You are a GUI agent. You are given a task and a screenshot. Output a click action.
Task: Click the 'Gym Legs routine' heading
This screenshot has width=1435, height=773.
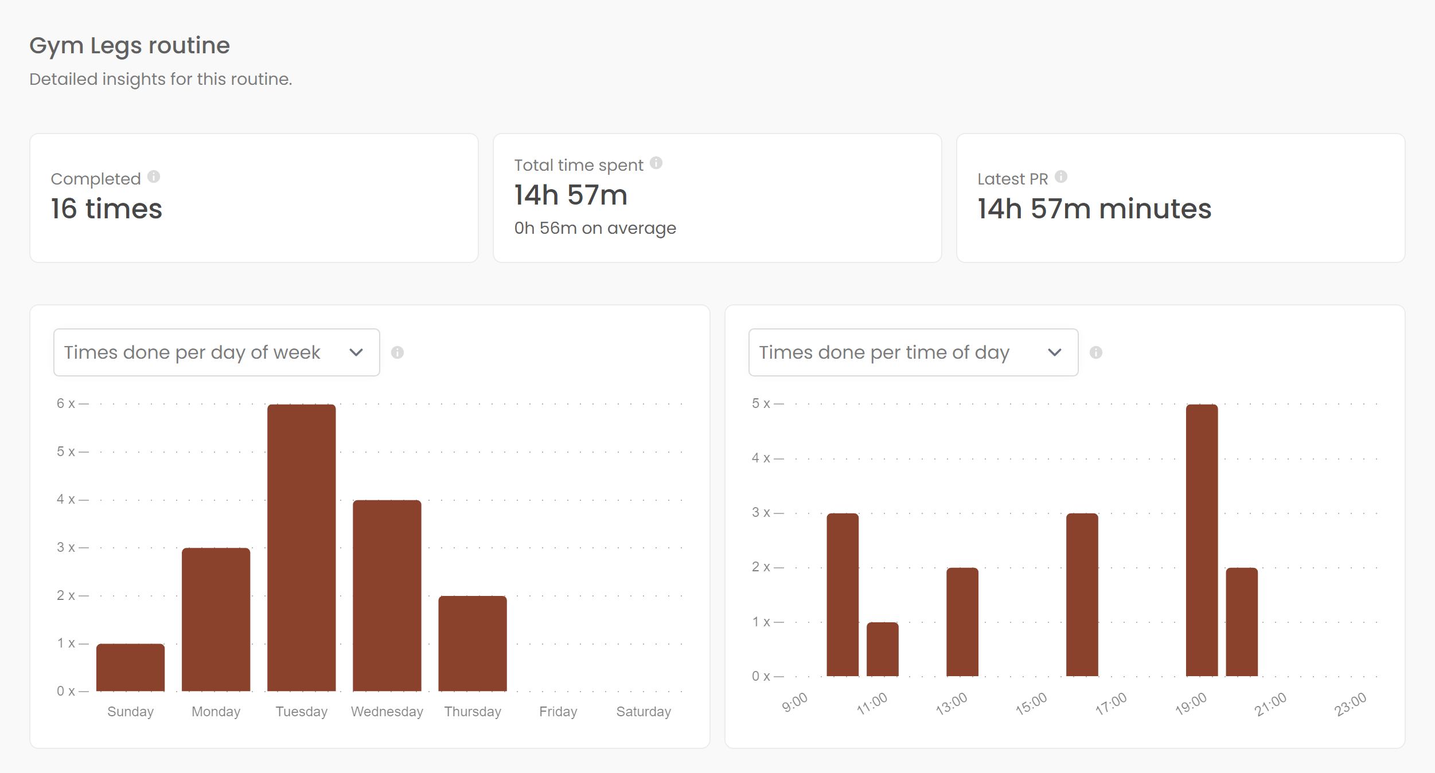130,45
